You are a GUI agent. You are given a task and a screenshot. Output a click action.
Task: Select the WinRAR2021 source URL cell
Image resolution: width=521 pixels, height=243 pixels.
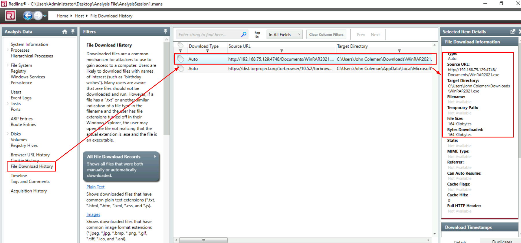pos(281,59)
